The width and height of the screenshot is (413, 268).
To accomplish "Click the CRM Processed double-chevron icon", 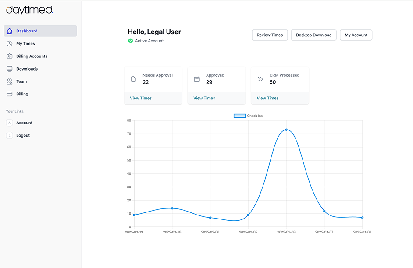I will [260, 79].
